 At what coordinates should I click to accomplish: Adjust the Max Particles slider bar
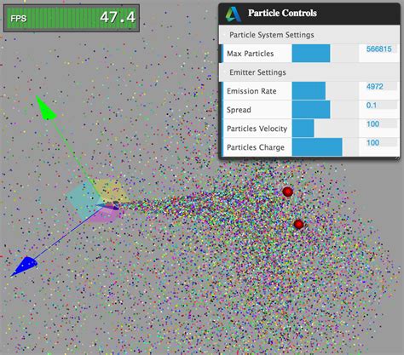tap(325, 53)
